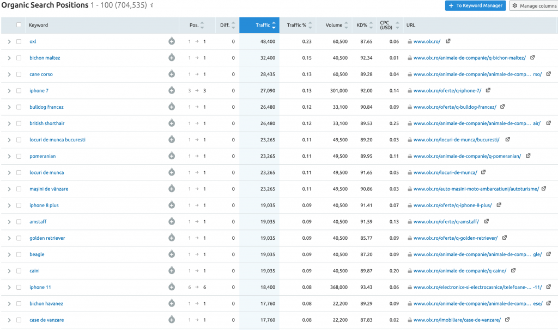The width and height of the screenshot is (558, 330).
Task: Open external link icon for q-iphone-7 URL
Action: tap(488, 90)
